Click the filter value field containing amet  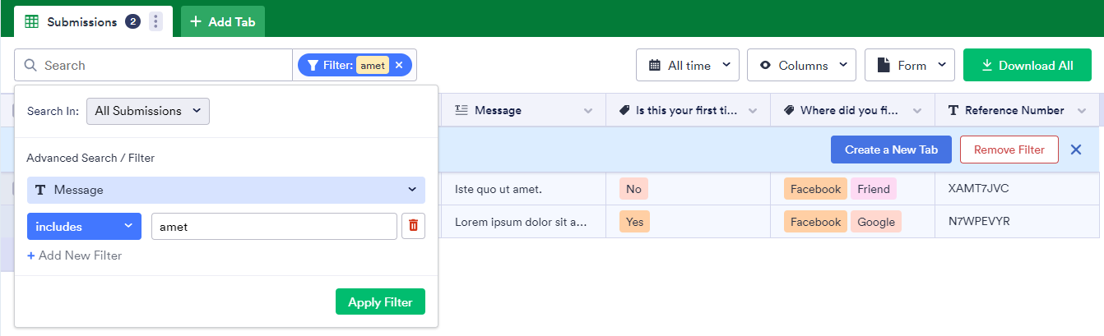tap(274, 226)
